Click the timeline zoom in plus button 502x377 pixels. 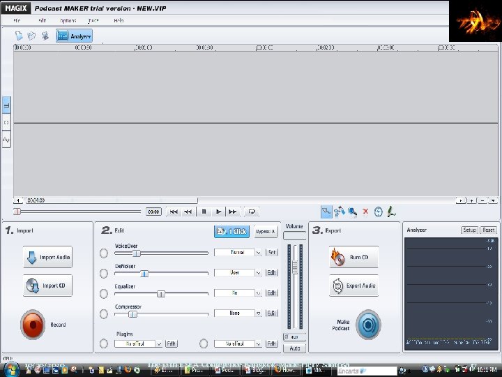coord(471,200)
